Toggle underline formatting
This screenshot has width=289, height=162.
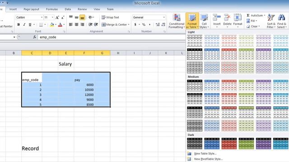(x=30, y=24)
